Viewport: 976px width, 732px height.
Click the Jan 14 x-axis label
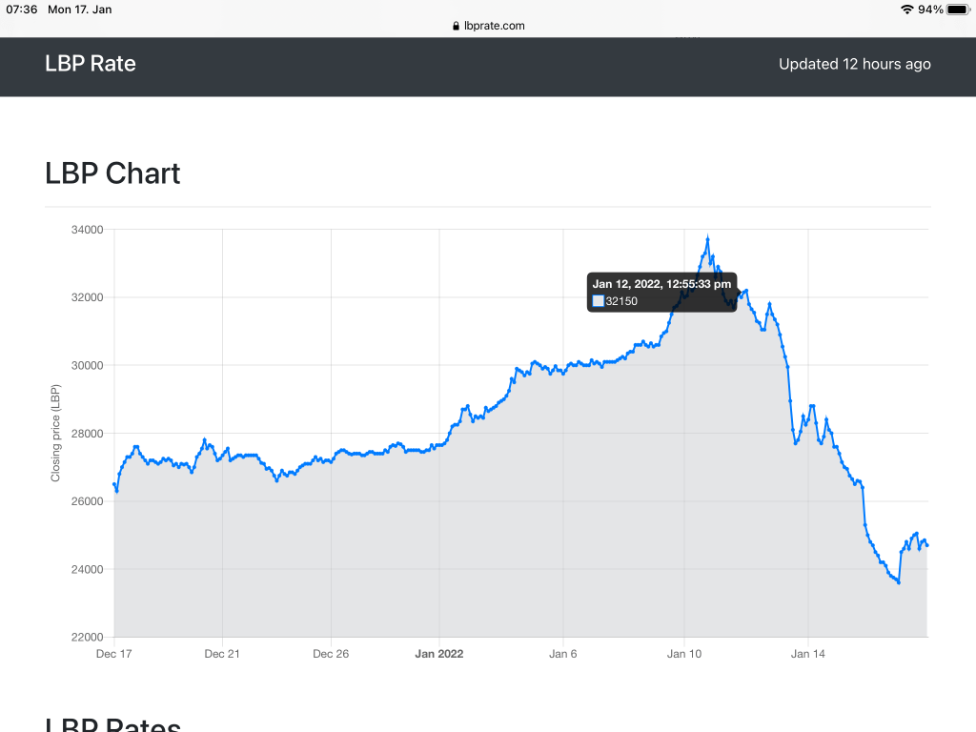click(807, 654)
